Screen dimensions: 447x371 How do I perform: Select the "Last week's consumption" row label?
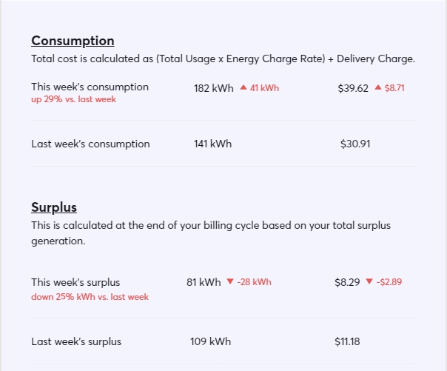(x=90, y=144)
